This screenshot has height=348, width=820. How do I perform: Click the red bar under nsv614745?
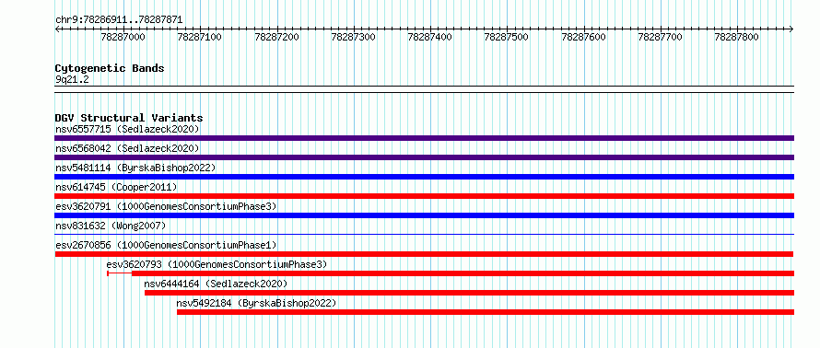coord(424,196)
